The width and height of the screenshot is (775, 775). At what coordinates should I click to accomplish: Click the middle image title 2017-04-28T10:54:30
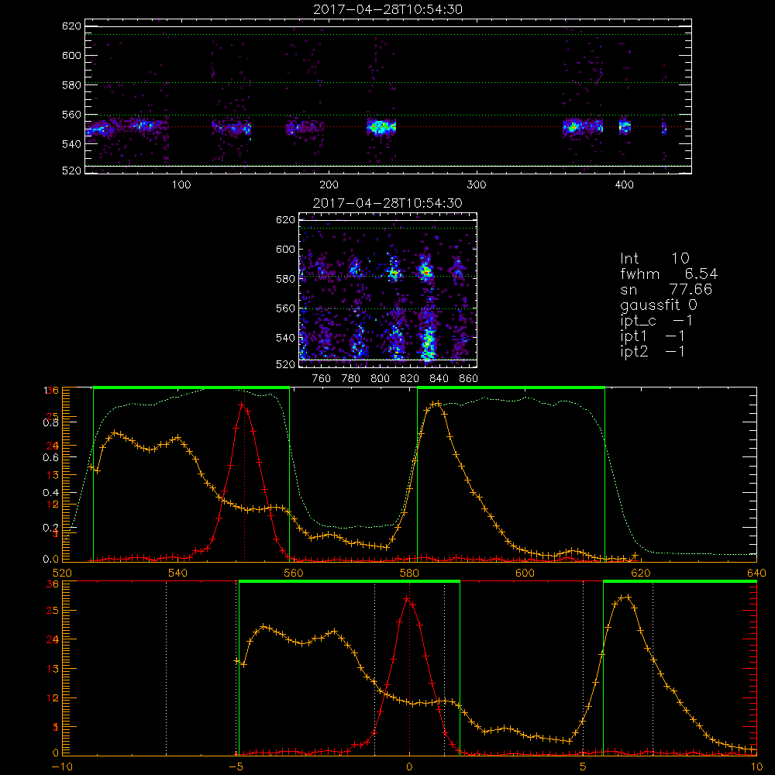(388, 203)
